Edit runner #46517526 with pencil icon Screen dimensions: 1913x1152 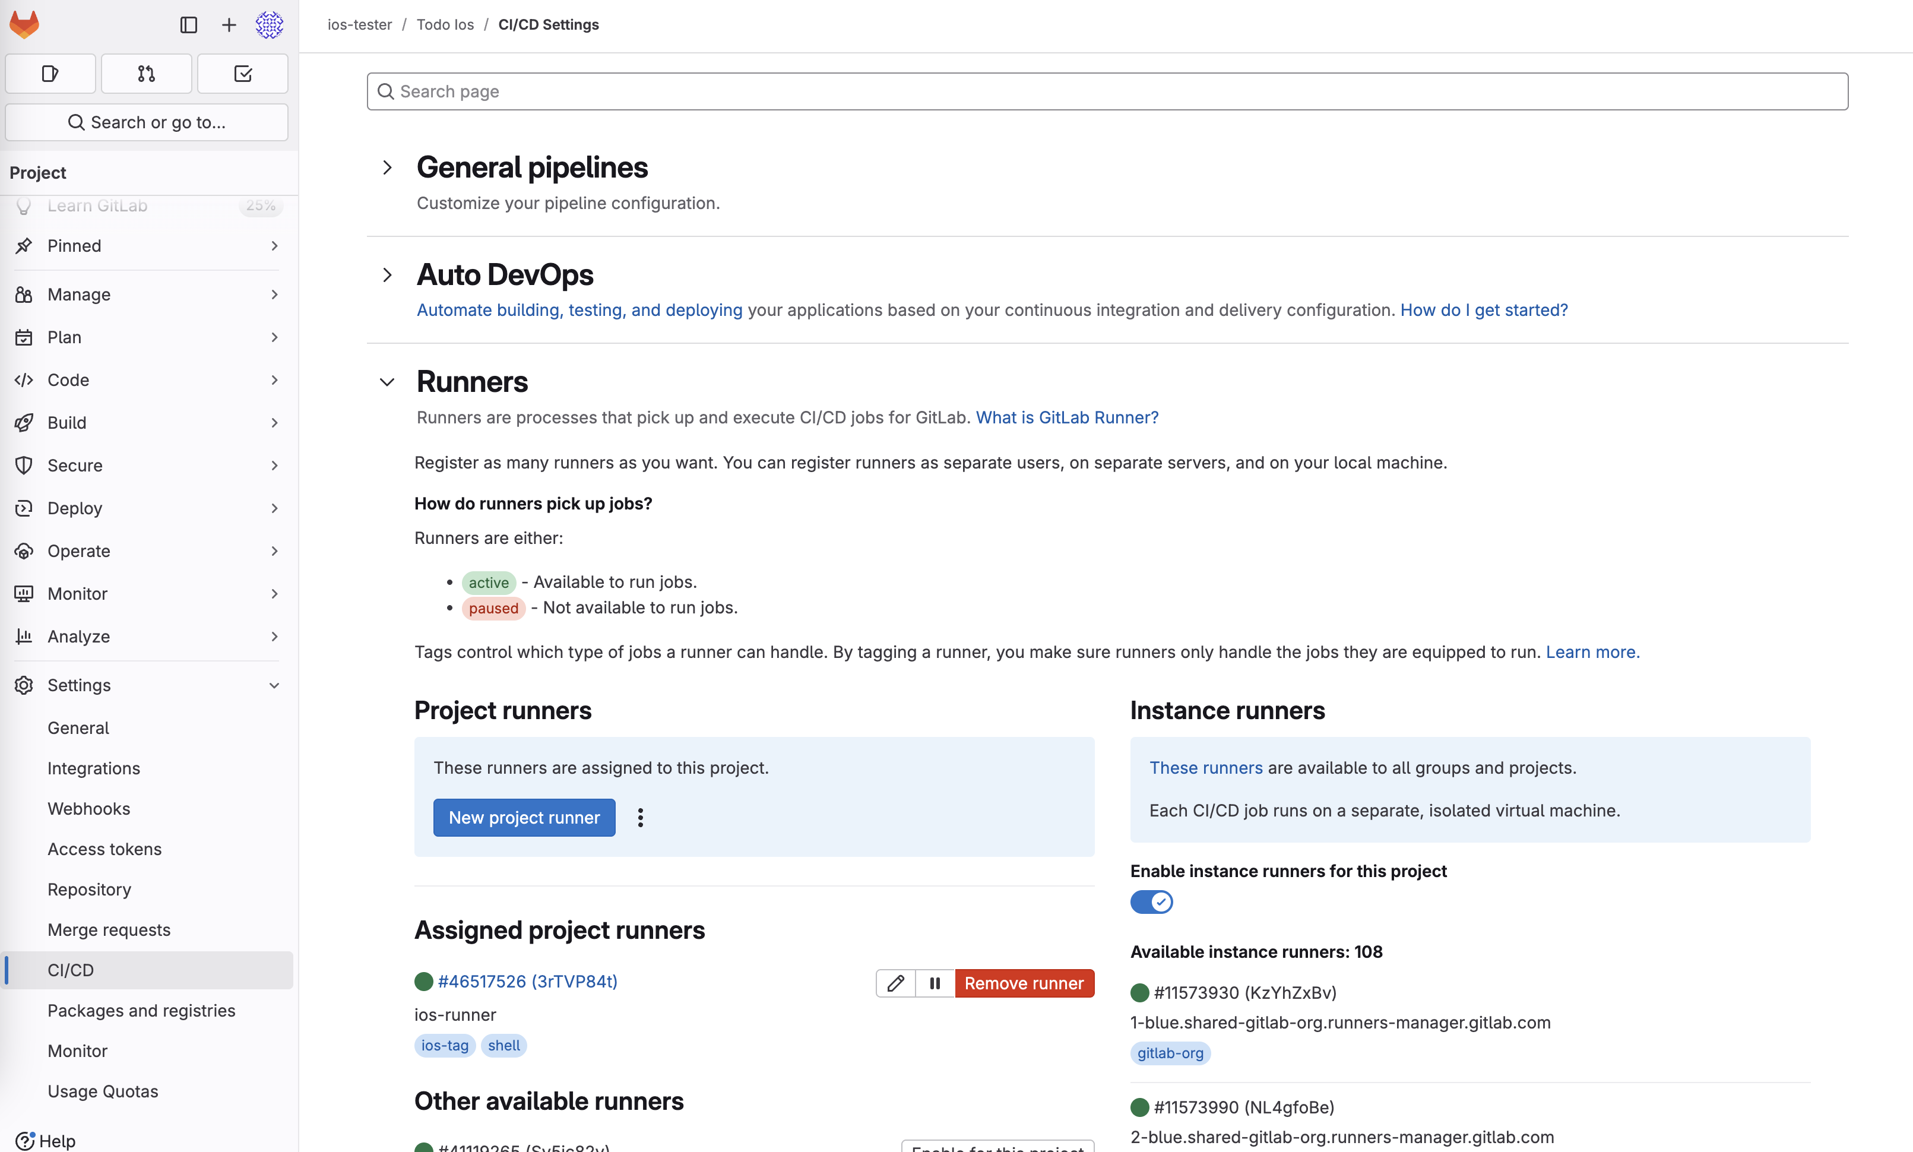[895, 983]
